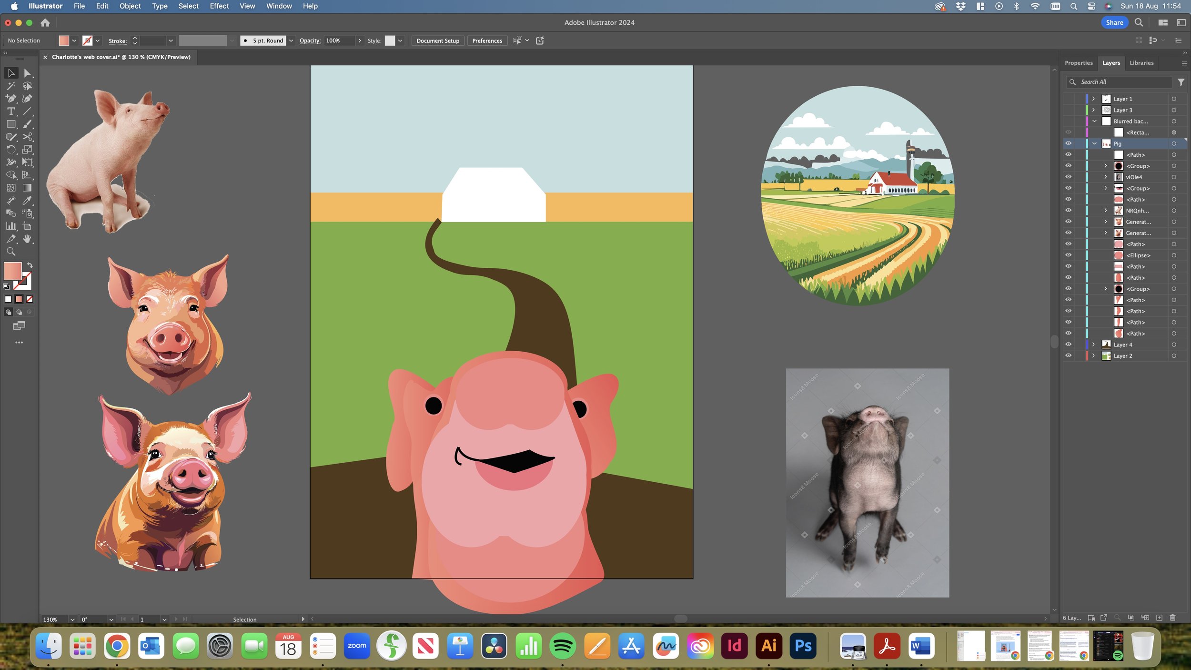Expand Layer 1 in Layers panel
The width and height of the screenshot is (1191, 670).
pos(1093,99)
